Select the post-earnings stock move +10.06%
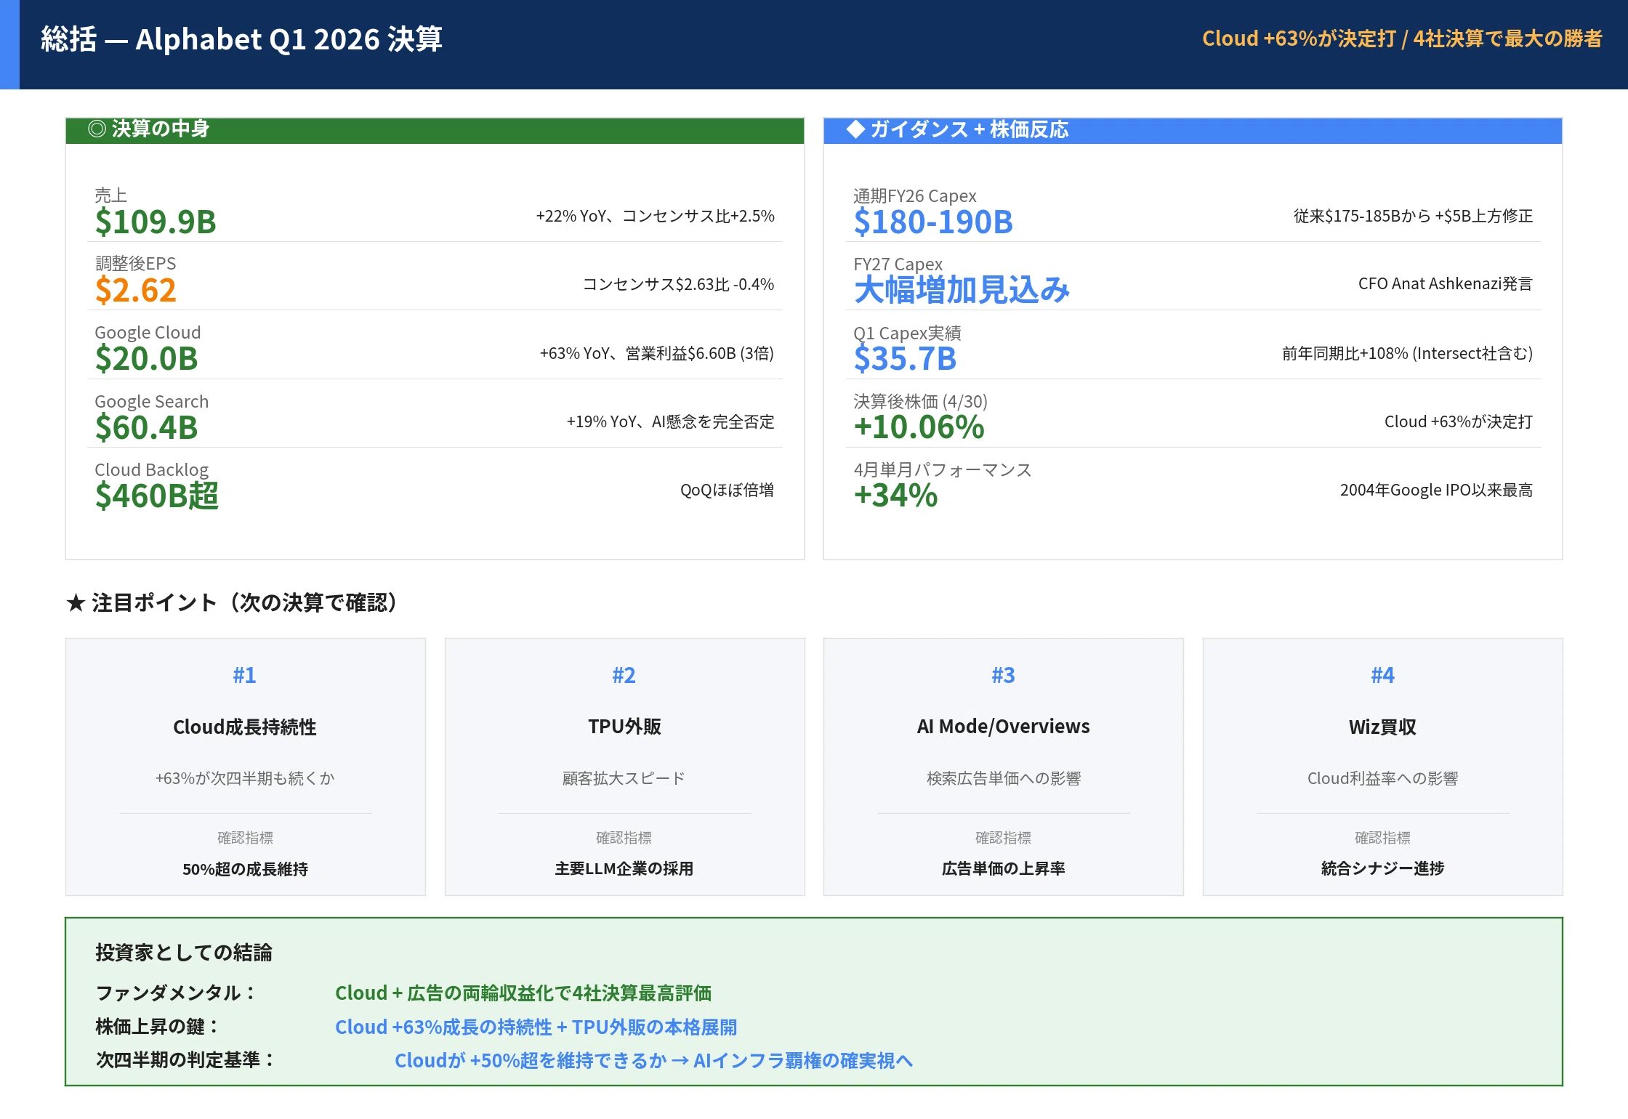Screen dimensions: 1628x1119 pyautogui.click(x=919, y=427)
